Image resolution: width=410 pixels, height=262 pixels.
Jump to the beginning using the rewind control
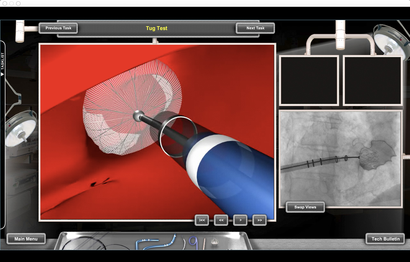tap(202, 220)
